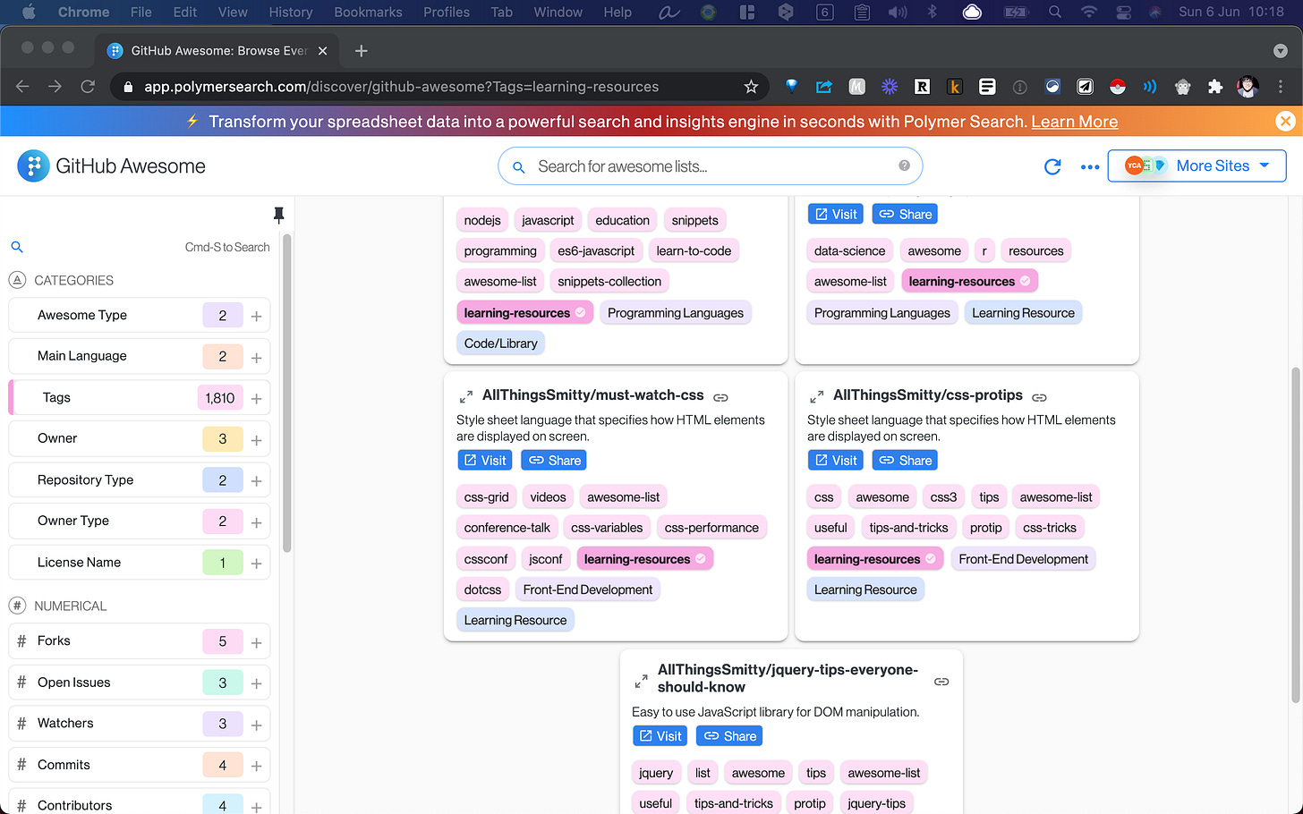Open the More Sites dropdown
This screenshot has height=814, width=1303.
tap(1197, 165)
